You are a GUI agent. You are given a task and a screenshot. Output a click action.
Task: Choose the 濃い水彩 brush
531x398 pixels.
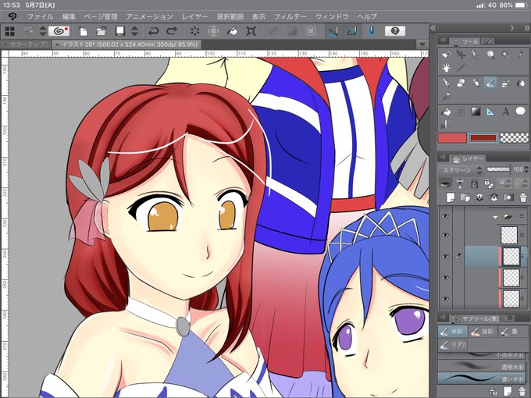[482, 378]
